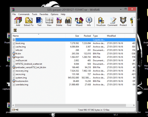
Task: Click the info.txt document icon
Action: 14,50
